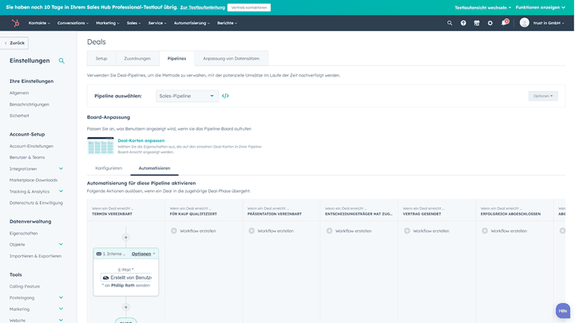Open Benutzer & Teams
Screen dimensions: 575x323
point(27,157)
